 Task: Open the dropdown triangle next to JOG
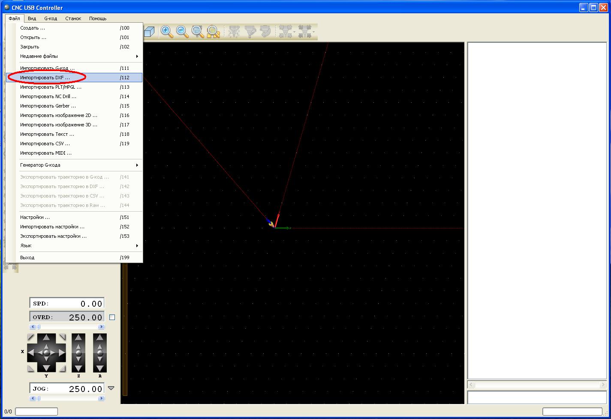point(111,388)
